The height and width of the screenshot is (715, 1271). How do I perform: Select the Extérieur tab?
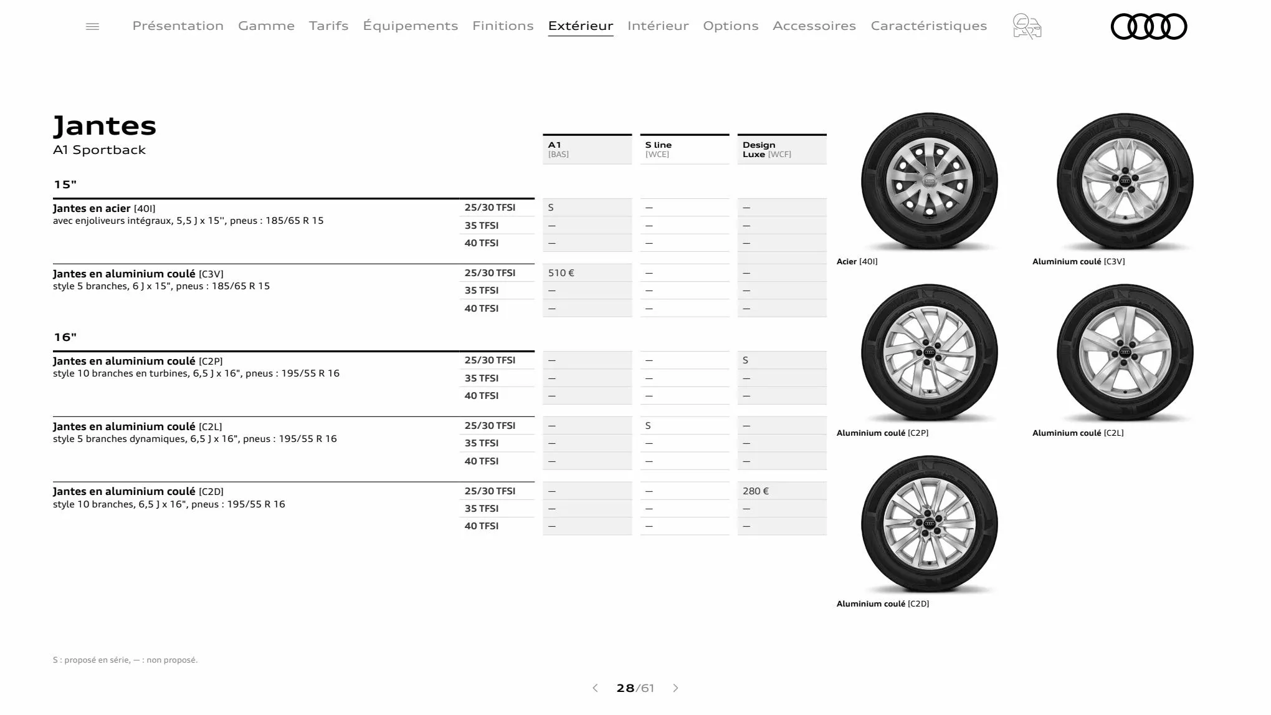(581, 26)
